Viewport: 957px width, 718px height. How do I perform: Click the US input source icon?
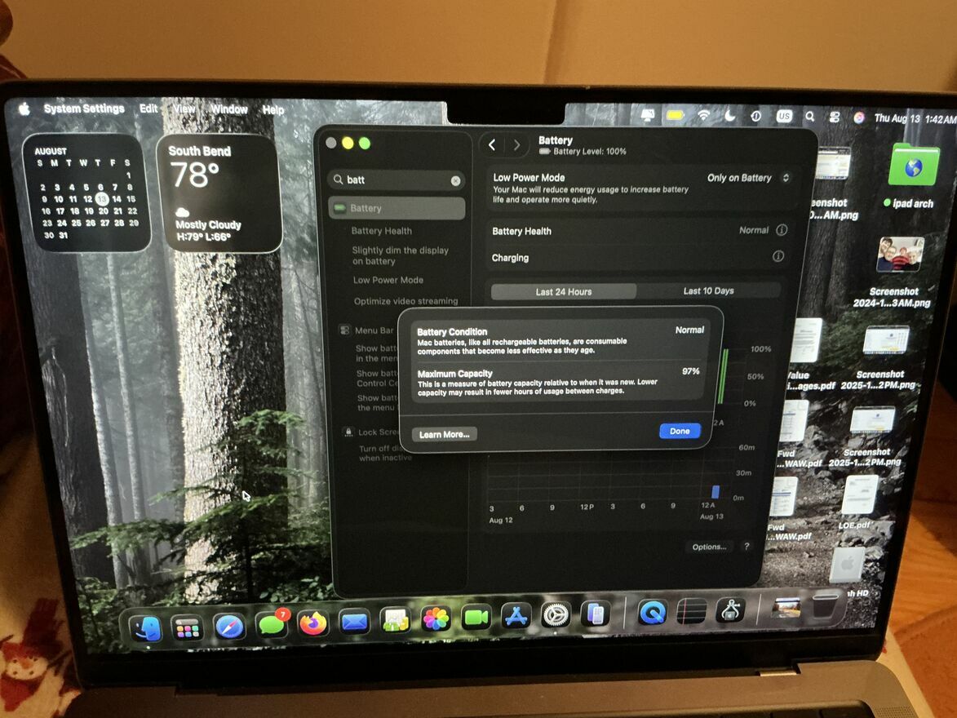tap(784, 116)
